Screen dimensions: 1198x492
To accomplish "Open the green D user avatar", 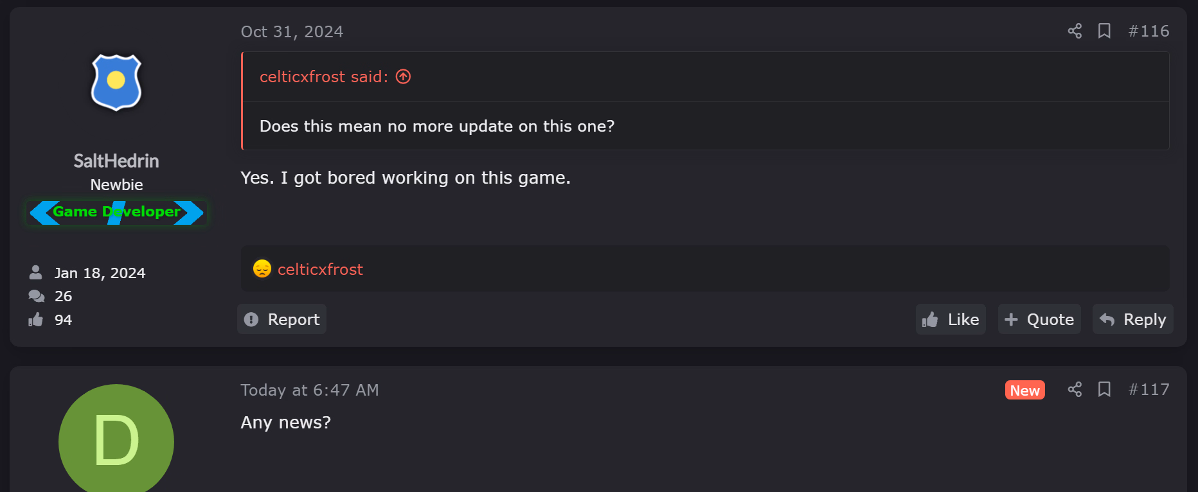I will coord(116,440).
